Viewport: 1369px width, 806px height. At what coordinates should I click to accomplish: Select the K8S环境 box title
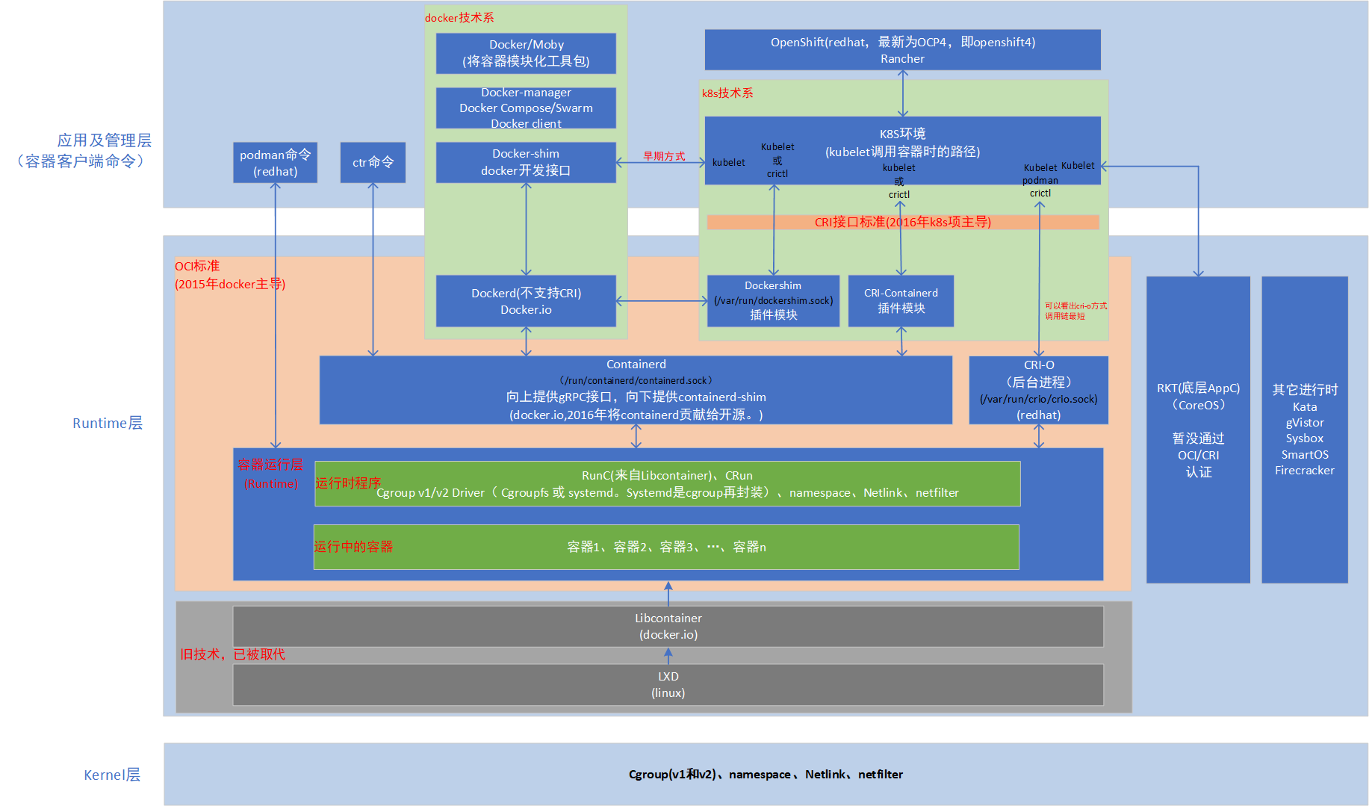coord(902,134)
